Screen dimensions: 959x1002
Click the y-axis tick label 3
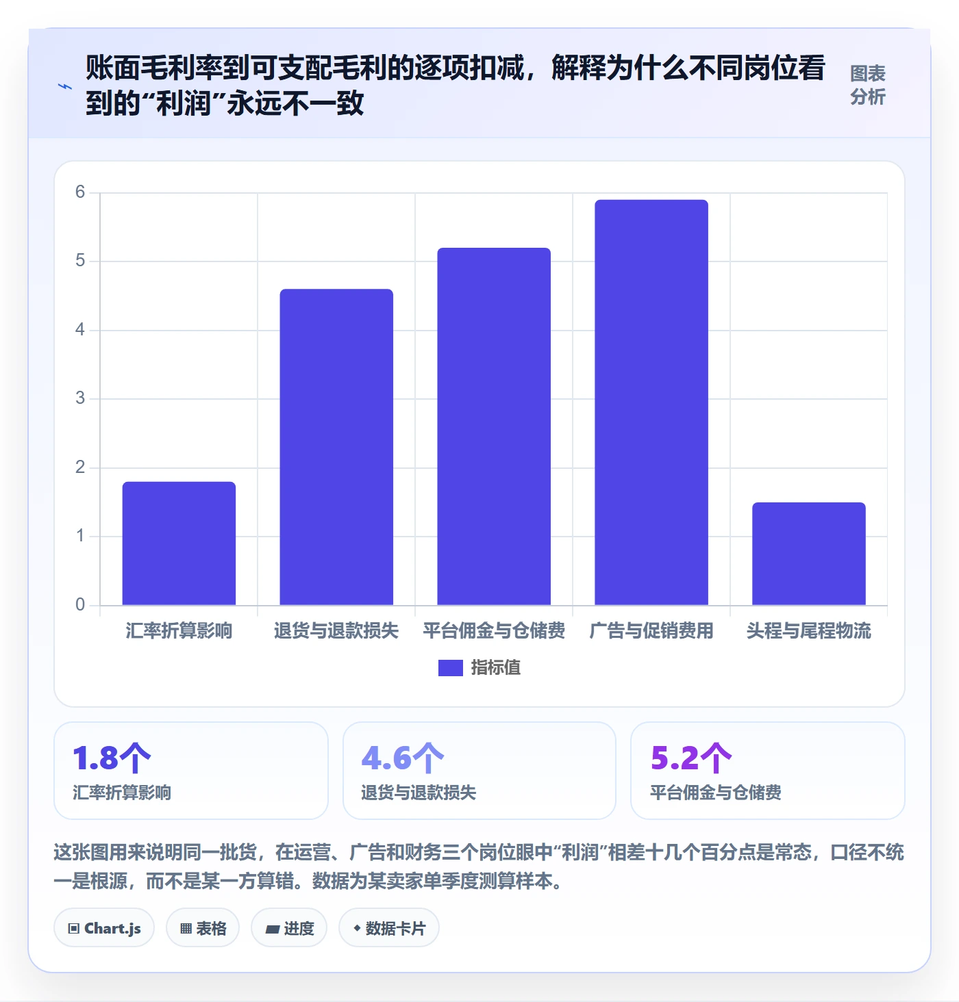pos(80,398)
